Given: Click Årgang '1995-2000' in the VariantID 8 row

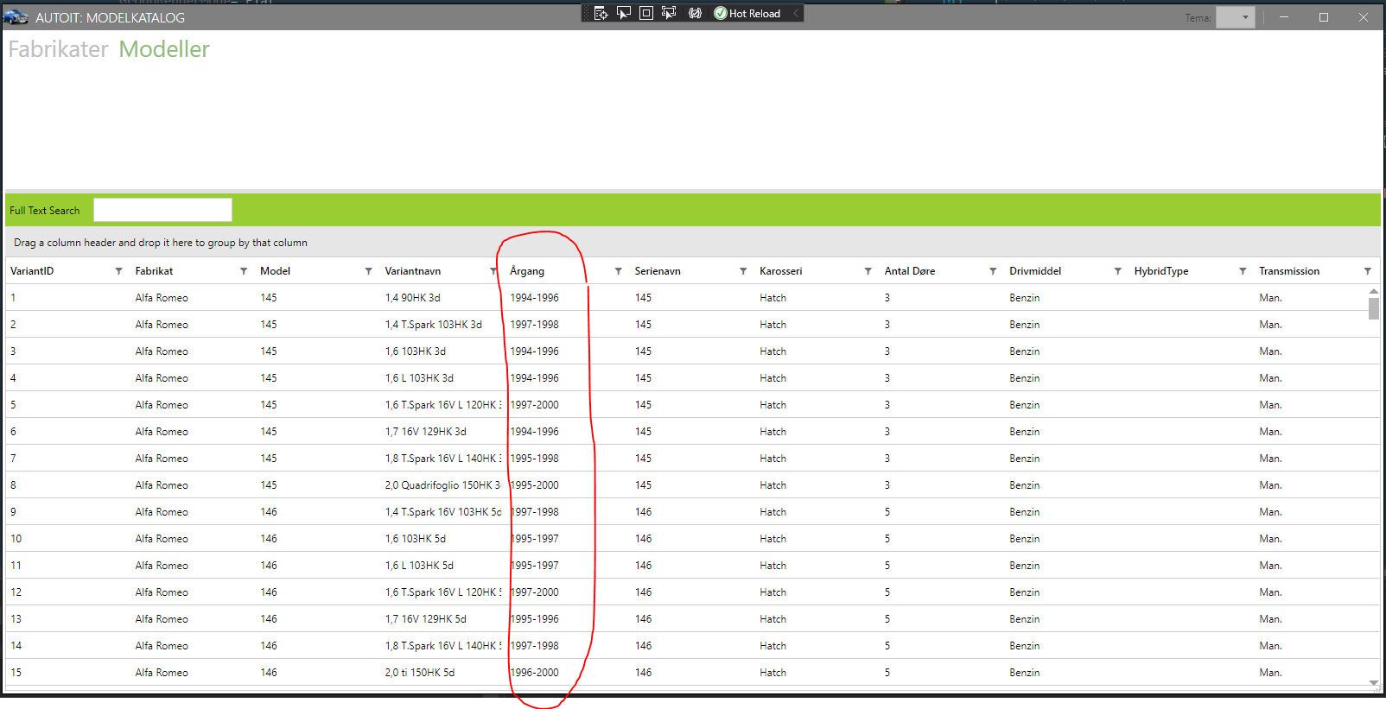Looking at the screenshot, I should (x=535, y=485).
